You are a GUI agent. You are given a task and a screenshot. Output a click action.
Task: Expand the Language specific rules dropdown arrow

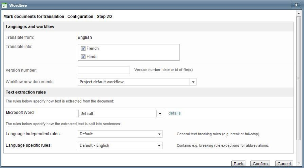[x=159, y=146]
